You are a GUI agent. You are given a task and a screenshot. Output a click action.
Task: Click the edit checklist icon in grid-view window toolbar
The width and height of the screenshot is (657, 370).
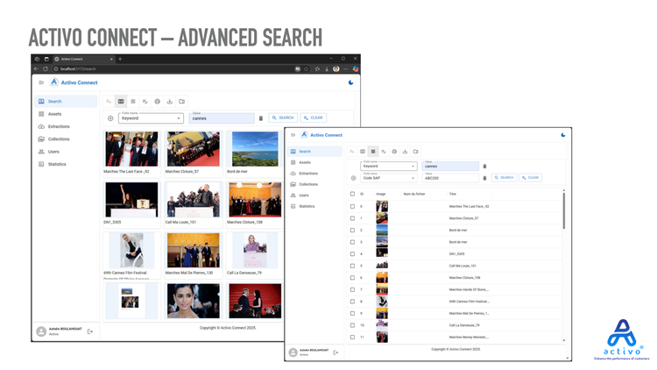point(145,102)
